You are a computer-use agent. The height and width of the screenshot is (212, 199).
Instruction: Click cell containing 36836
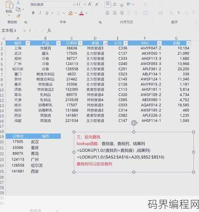point(71,48)
